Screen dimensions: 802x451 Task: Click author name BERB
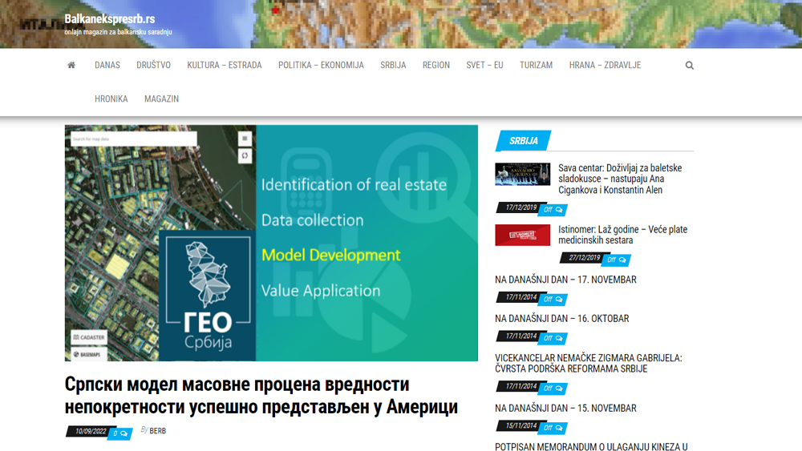157,431
